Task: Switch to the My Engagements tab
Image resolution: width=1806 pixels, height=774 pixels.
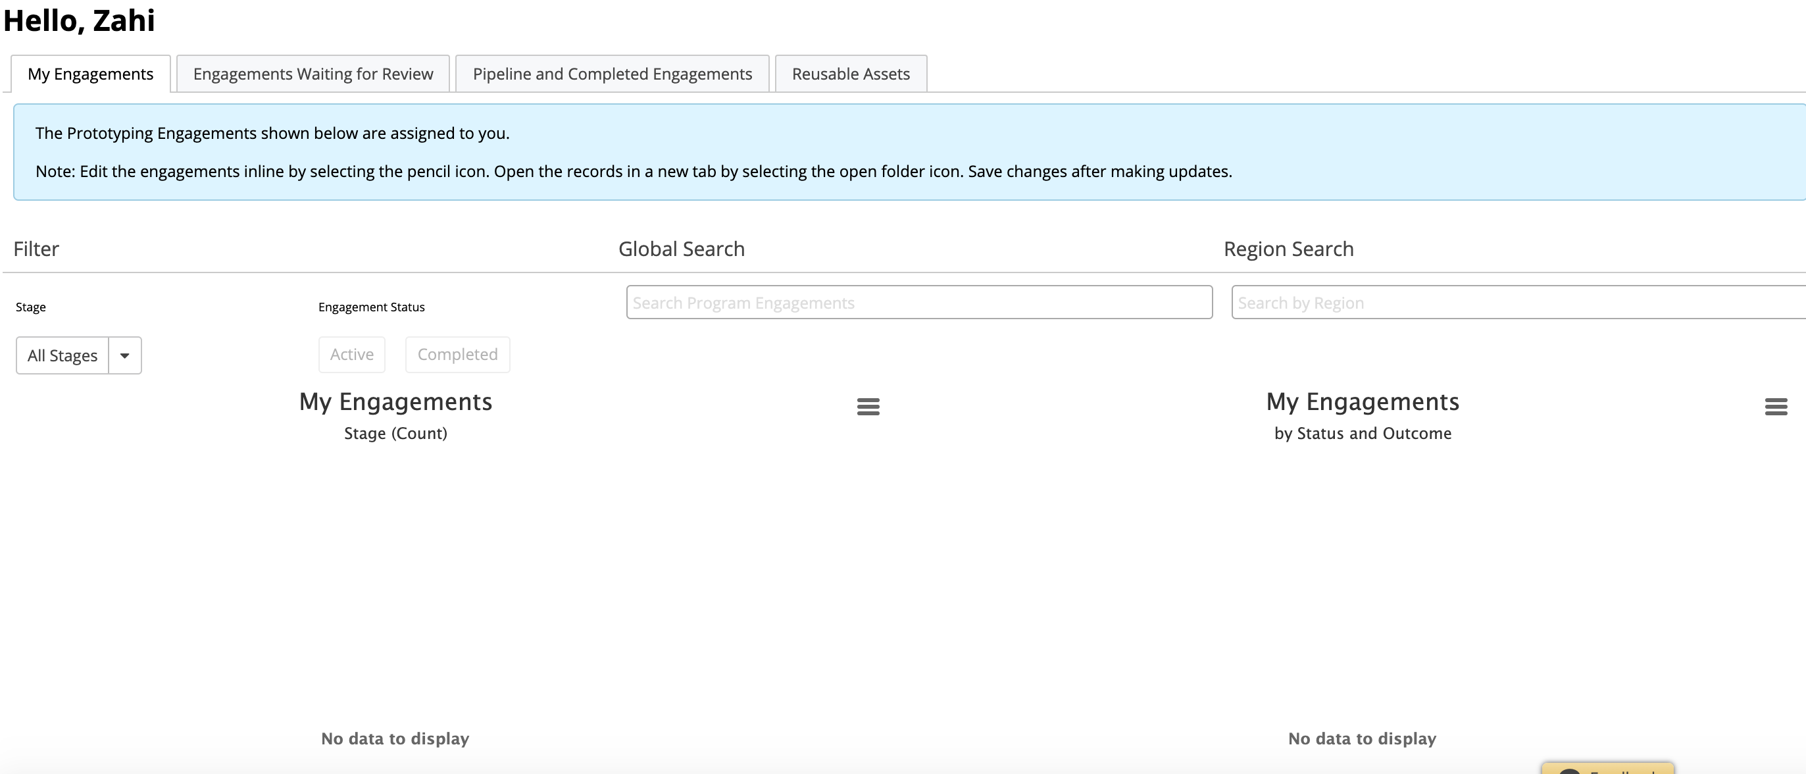Action: pyautogui.click(x=90, y=74)
